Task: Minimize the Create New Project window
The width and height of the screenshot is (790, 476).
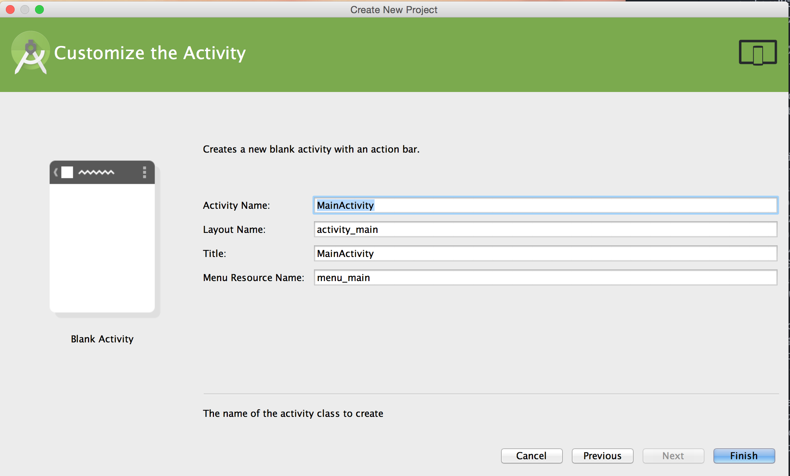Action: pyautogui.click(x=25, y=9)
